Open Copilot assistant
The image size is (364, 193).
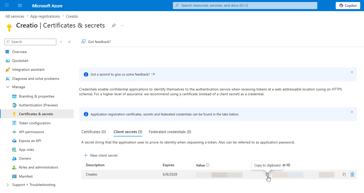[348, 6]
